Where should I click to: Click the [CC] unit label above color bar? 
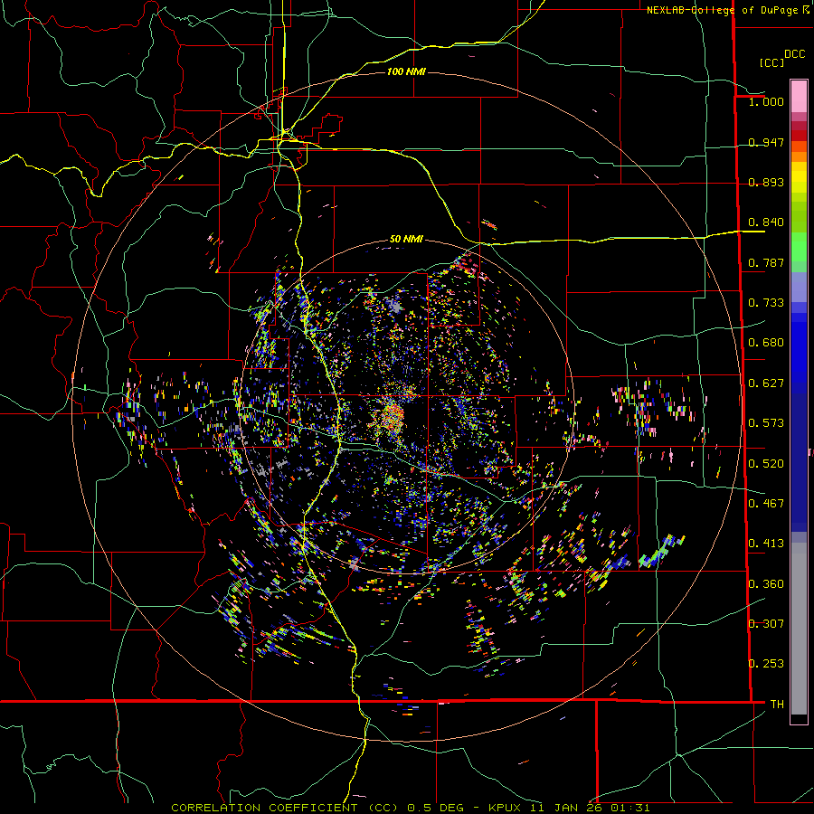[x=771, y=62]
